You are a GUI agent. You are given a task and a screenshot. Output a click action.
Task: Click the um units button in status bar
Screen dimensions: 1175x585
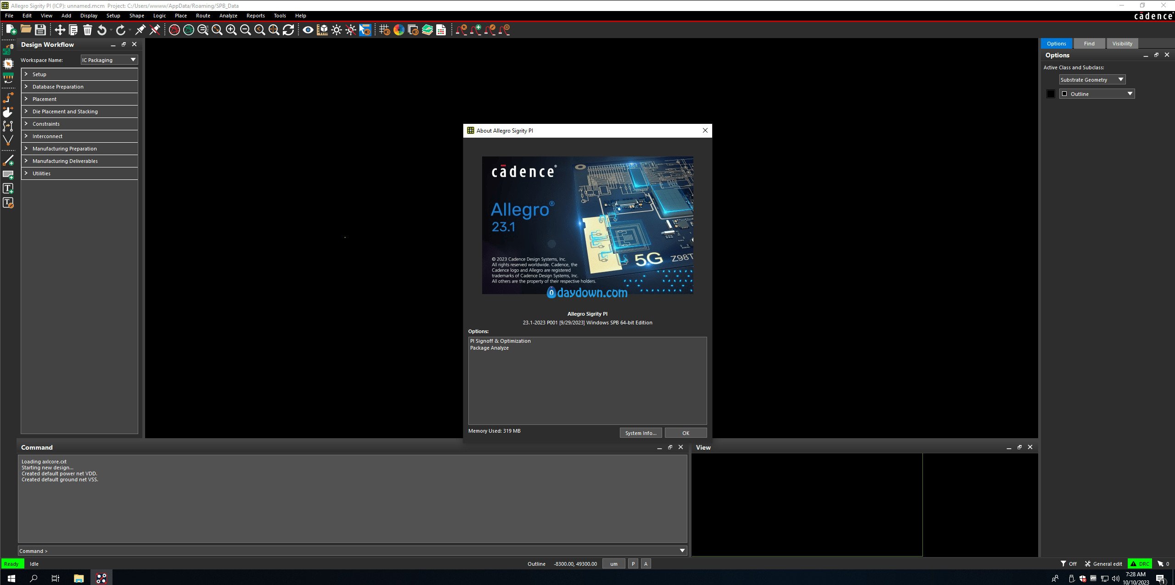click(613, 564)
